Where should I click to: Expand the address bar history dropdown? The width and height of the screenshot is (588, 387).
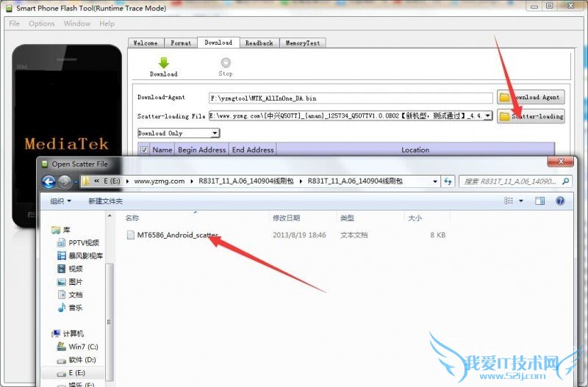point(435,181)
